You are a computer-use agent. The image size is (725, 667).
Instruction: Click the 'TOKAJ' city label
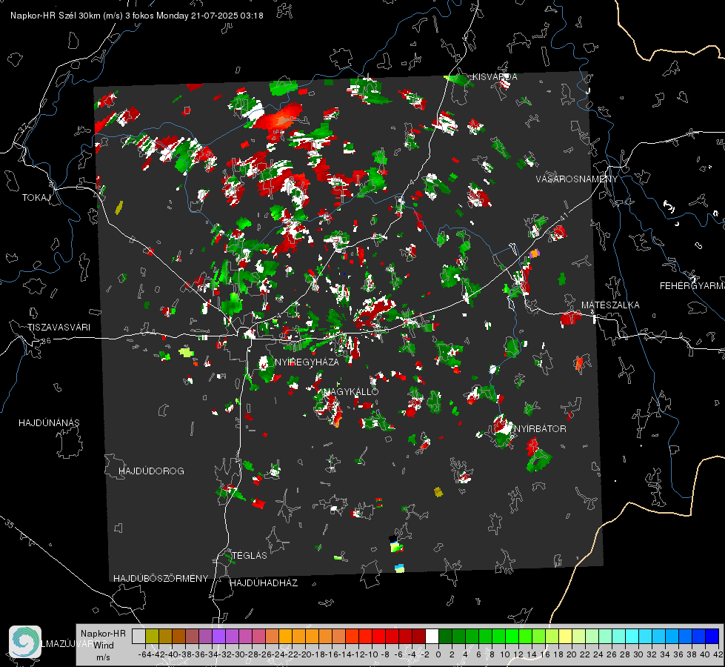pyautogui.click(x=36, y=198)
